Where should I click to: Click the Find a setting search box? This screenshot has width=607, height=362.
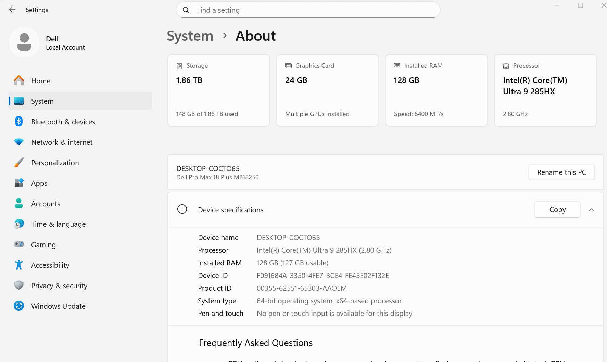click(308, 10)
